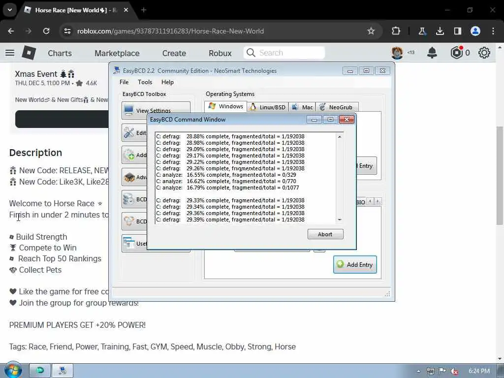Minimize the EasyBCD Command Window

(x=315, y=120)
